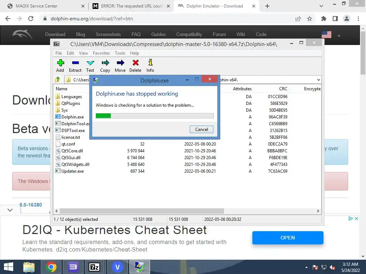This screenshot has height=274, width=366.
Task: Open the Chrome extensions puzzle icon
Action: (324, 19)
